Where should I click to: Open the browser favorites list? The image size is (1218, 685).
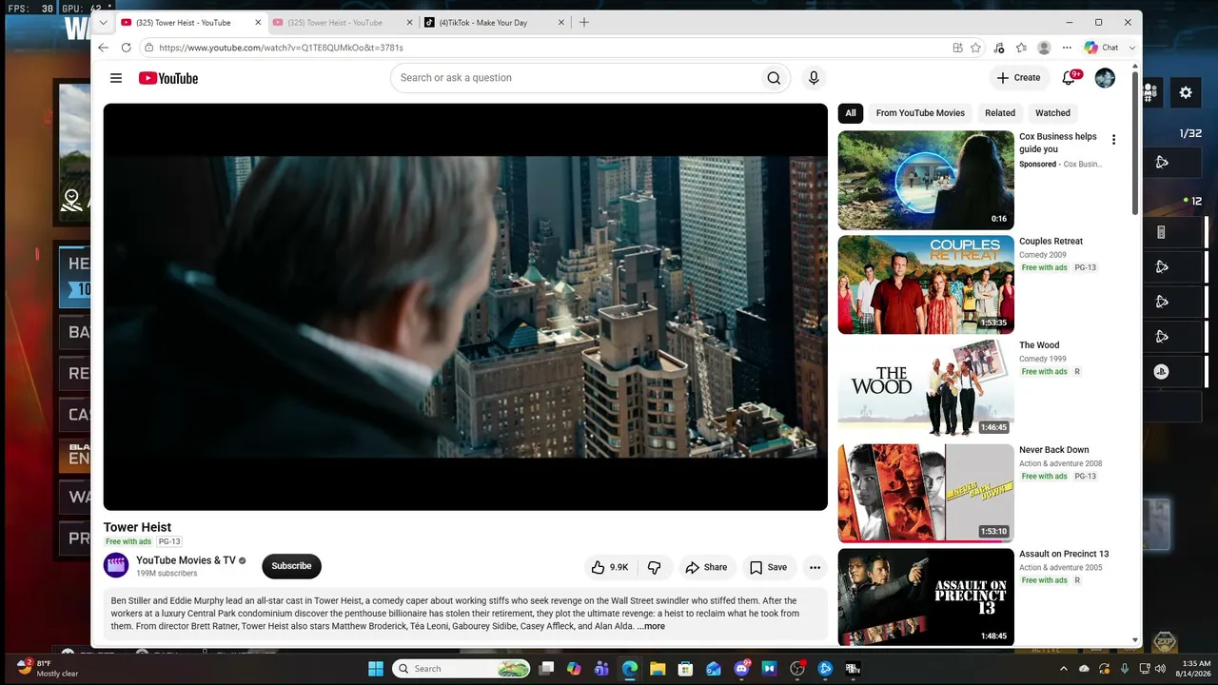pos(1021,48)
